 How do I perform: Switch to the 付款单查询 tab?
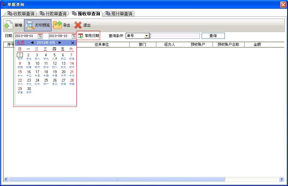pyautogui.click(x=54, y=14)
